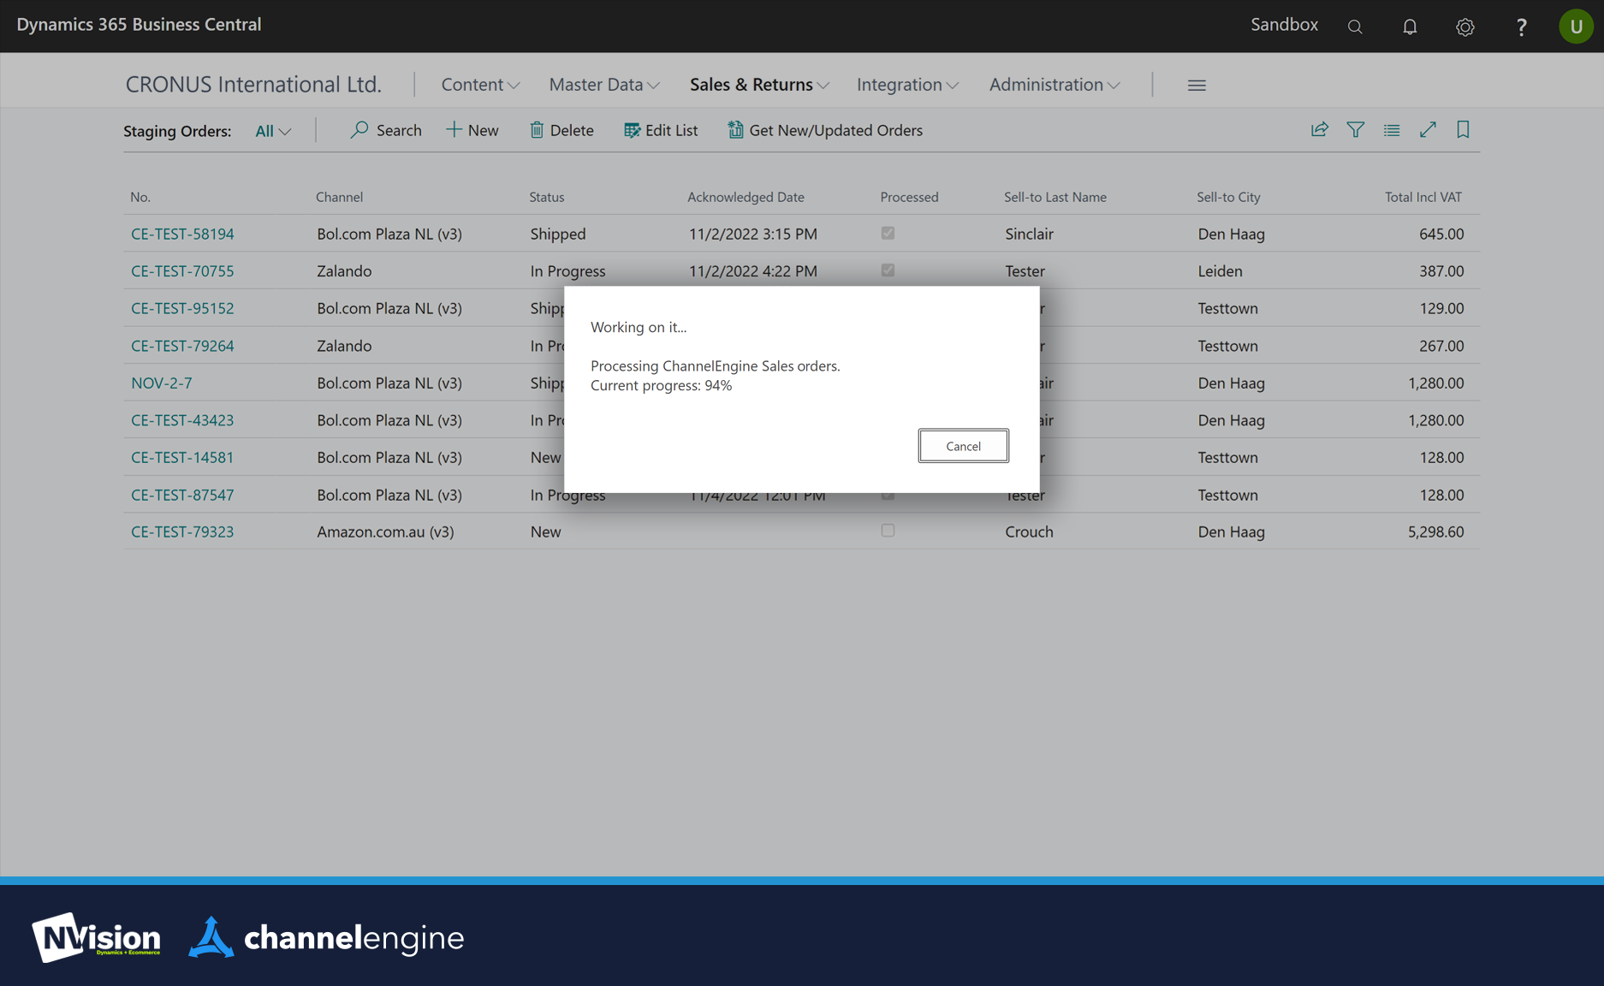Toggle Processed checkbox for order CE-TEST-58194
Image resolution: width=1604 pixels, height=986 pixels.
pos(888,233)
